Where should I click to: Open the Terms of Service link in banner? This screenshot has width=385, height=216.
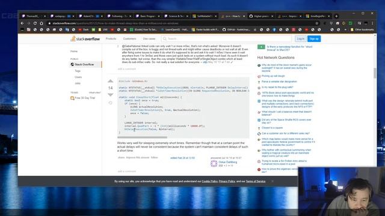[x=256, y=181]
